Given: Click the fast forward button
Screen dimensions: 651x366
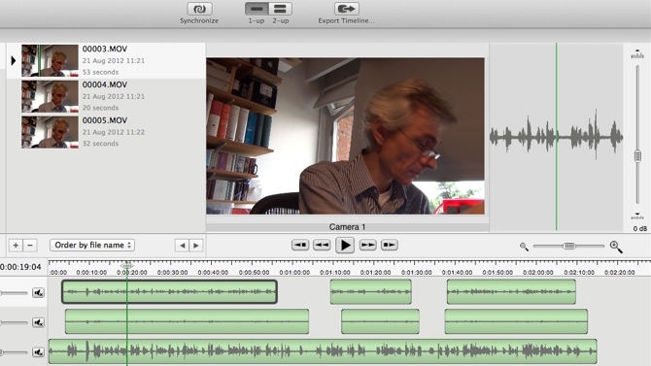Looking at the screenshot, I should click(367, 245).
